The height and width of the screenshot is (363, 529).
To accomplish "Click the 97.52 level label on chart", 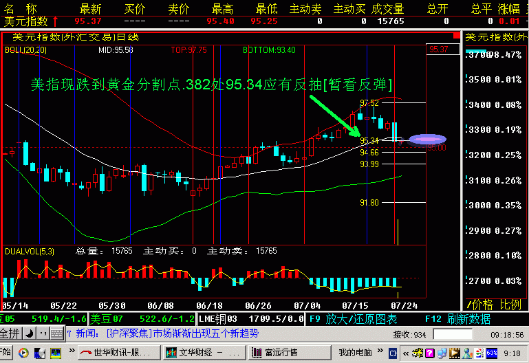I will [369, 103].
